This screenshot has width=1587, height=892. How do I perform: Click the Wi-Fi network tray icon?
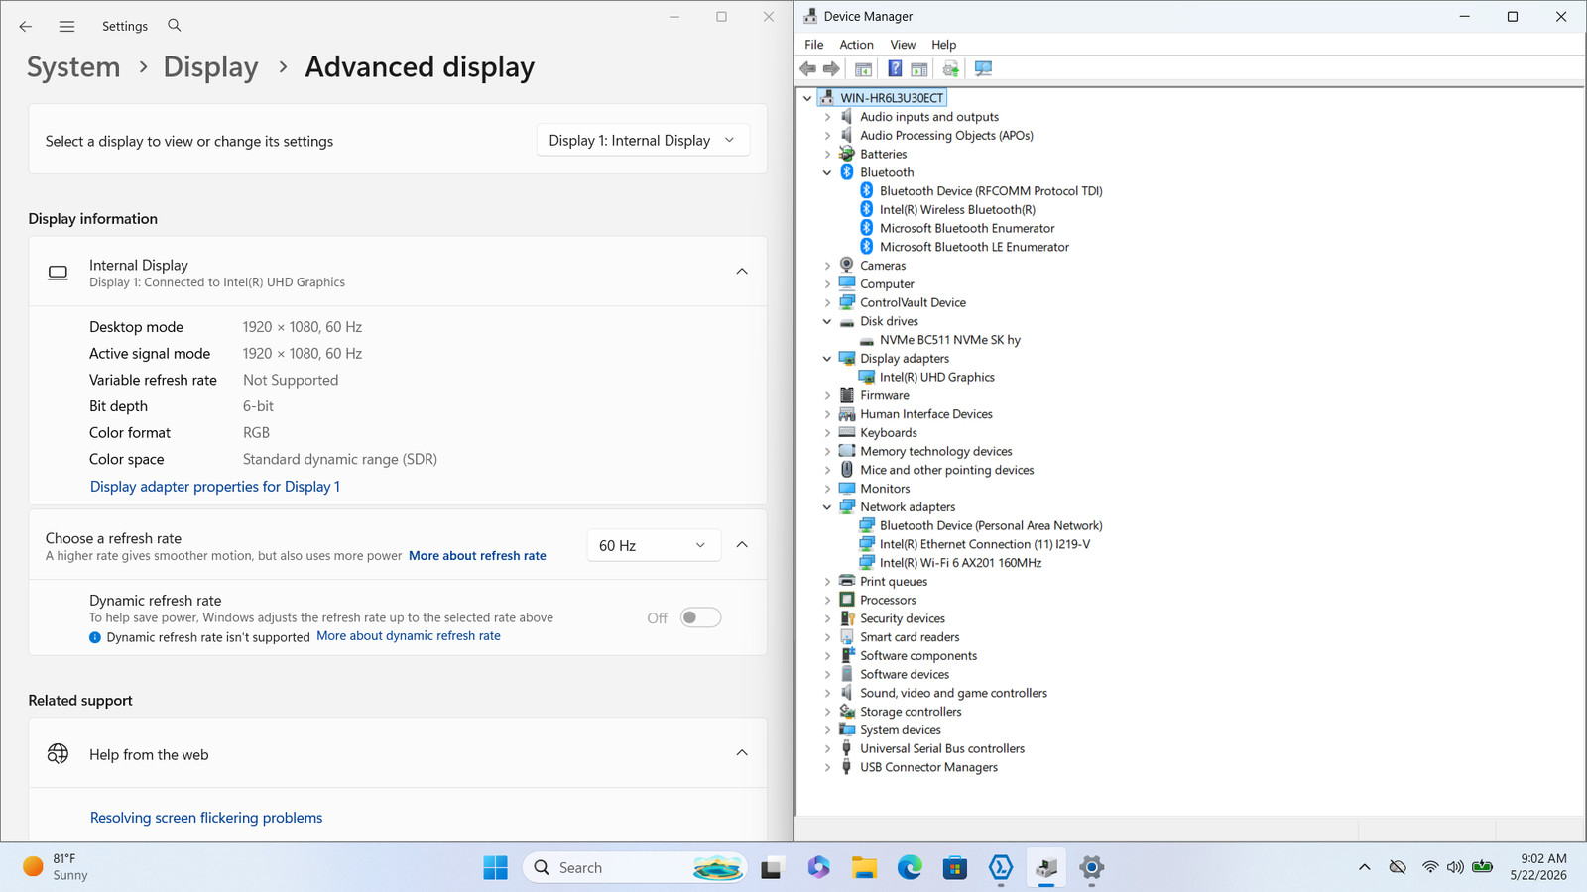[x=1429, y=867]
